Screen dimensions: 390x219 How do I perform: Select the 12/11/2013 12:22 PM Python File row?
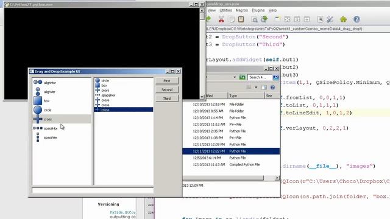click(x=231, y=151)
